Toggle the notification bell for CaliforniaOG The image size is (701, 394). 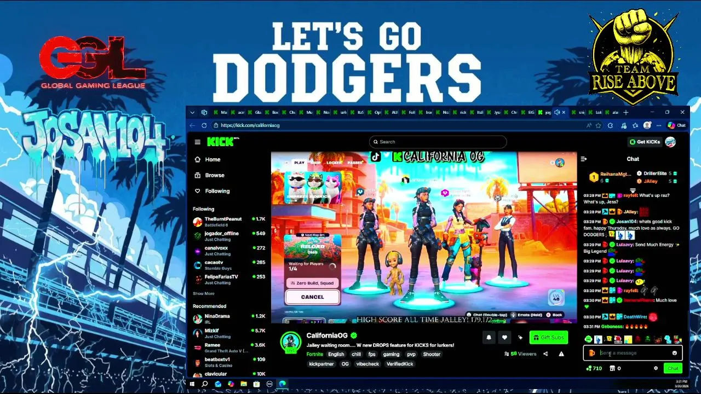tap(489, 338)
